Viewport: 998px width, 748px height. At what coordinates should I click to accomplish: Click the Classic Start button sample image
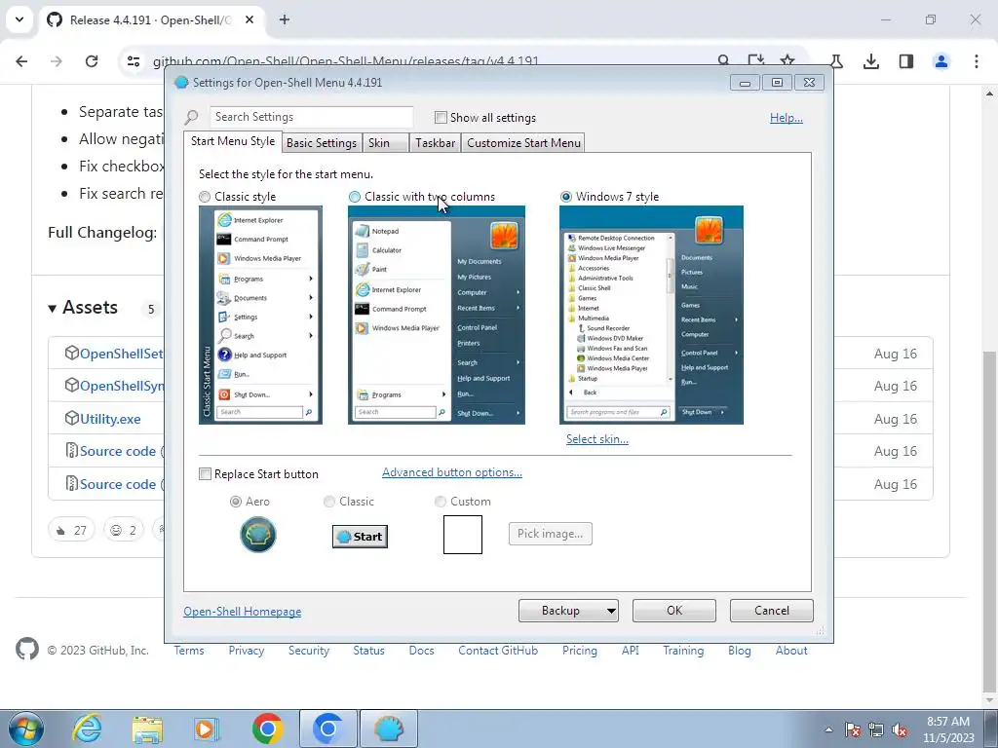point(361,537)
